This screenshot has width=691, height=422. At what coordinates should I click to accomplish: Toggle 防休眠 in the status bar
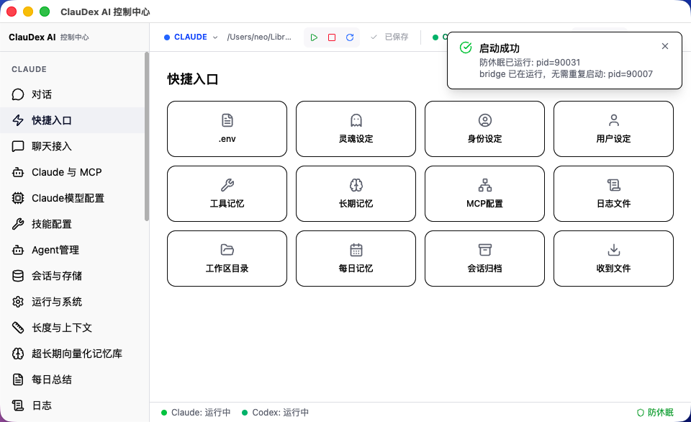pyautogui.click(x=655, y=413)
